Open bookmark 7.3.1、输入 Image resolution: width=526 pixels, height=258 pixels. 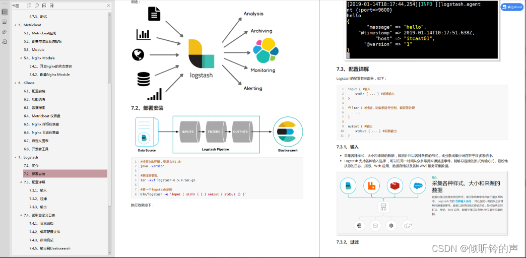point(38,190)
